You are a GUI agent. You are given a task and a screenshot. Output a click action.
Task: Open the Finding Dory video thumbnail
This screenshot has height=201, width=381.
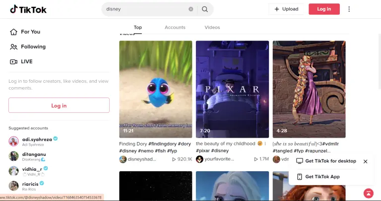coord(155,89)
